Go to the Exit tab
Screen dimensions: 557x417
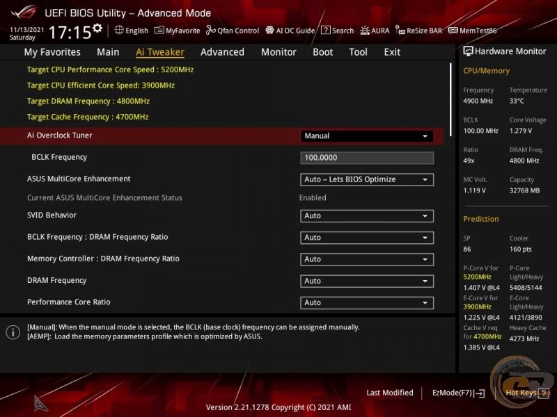pyautogui.click(x=392, y=52)
